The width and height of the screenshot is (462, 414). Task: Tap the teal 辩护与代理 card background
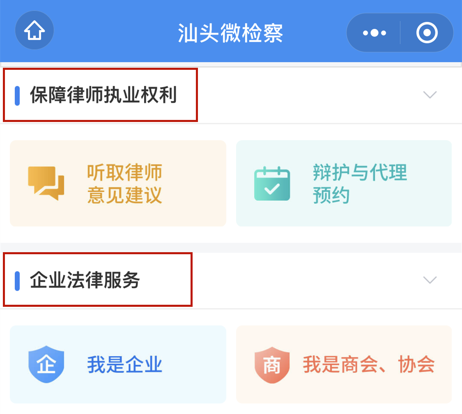(344, 183)
